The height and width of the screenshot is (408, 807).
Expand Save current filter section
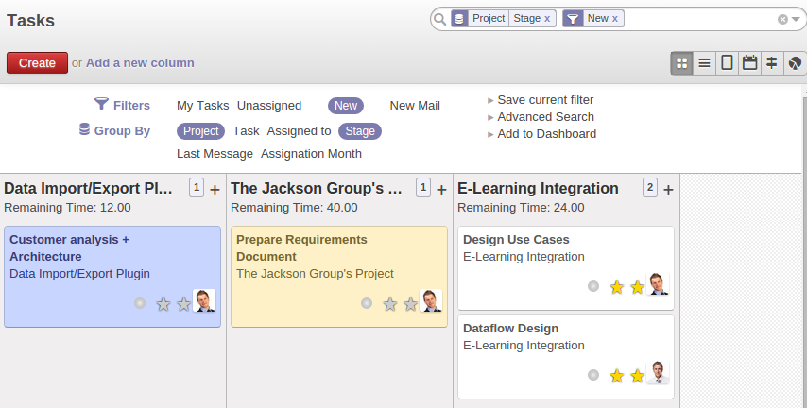coord(544,100)
